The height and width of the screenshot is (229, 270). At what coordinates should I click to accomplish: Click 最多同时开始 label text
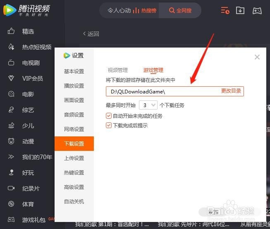tap(121, 105)
